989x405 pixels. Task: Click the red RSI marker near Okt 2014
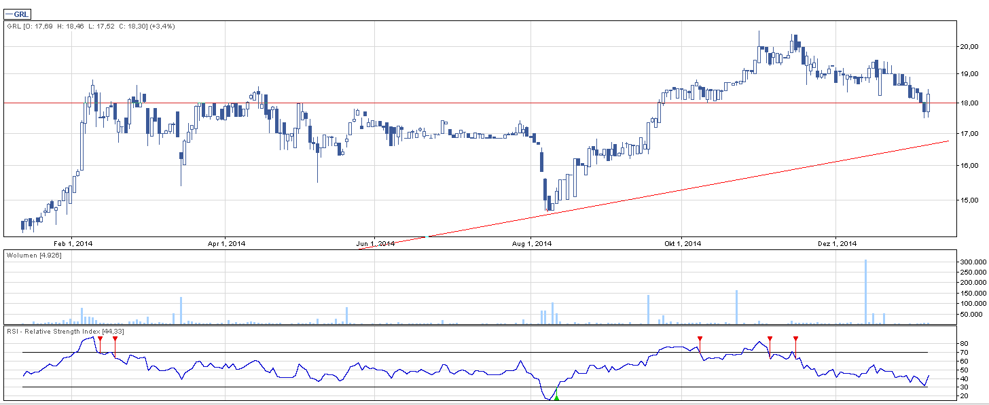700,338
